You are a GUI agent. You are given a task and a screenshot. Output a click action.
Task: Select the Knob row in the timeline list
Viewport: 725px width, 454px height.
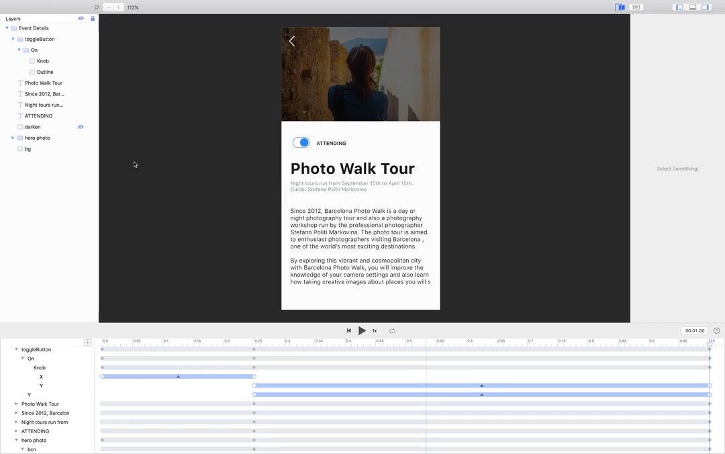click(x=40, y=368)
